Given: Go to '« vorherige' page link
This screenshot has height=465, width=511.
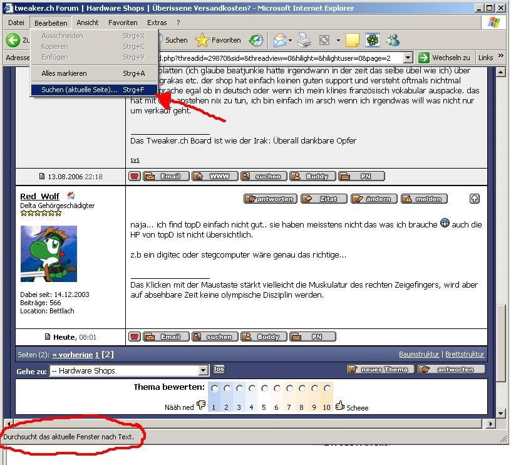Looking at the screenshot, I should click(x=73, y=355).
